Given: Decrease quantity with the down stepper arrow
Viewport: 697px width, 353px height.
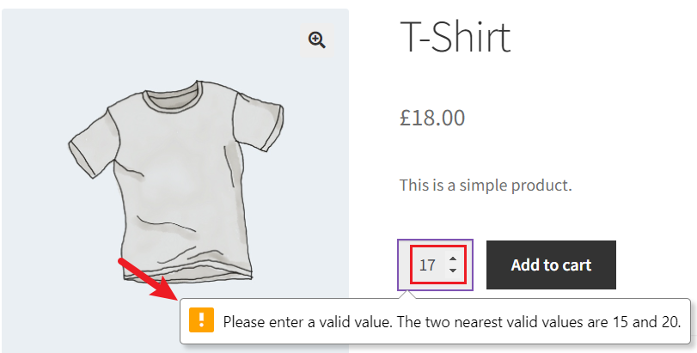Looking at the screenshot, I should pos(453,271).
